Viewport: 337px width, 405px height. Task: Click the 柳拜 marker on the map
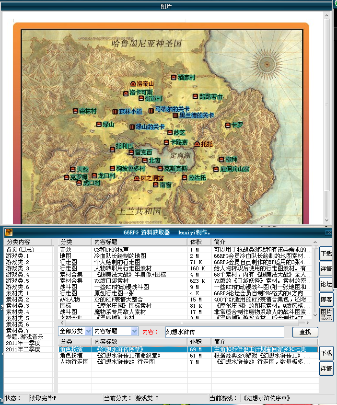pyautogui.click(x=221, y=159)
